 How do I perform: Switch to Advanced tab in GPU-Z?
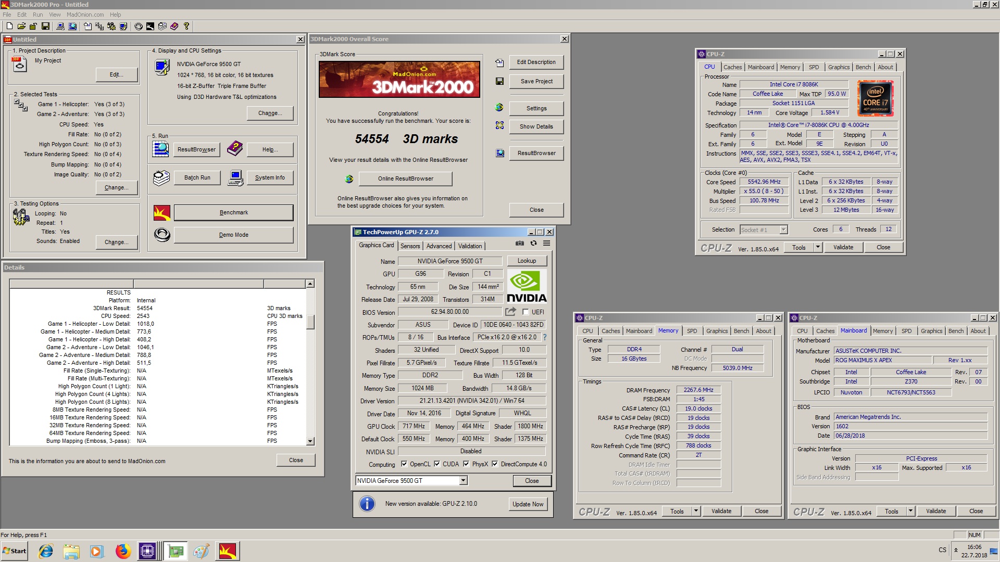pos(439,246)
